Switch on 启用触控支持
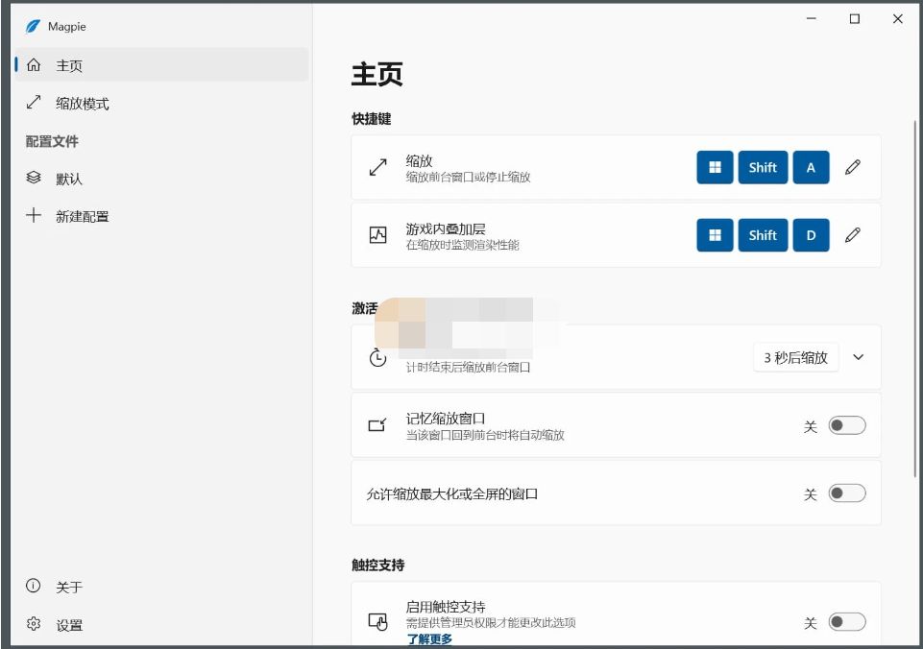The width and height of the screenshot is (923, 649). pyautogui.click(x=846, y=622)
